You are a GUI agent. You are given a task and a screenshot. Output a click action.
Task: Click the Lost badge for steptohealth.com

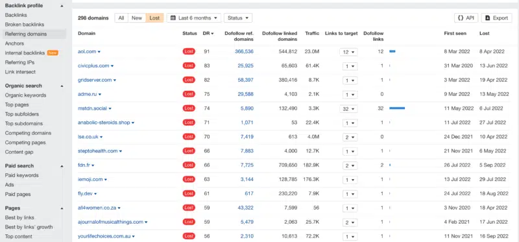click(x=189, y=151)
